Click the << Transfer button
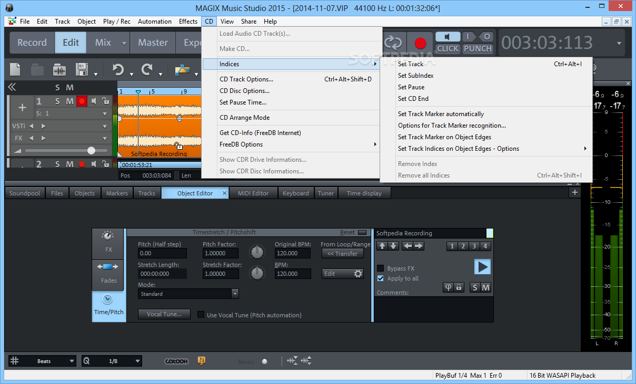 (342, 253)
